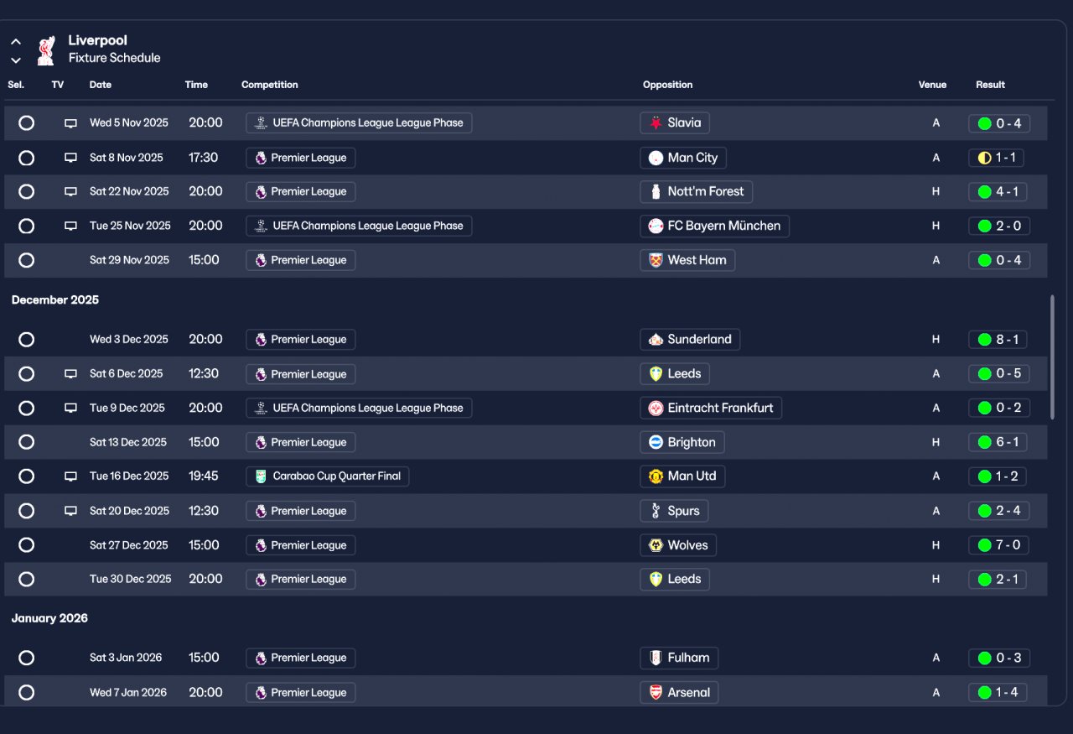Click the TV icon for Spurs match

[70, 511]
